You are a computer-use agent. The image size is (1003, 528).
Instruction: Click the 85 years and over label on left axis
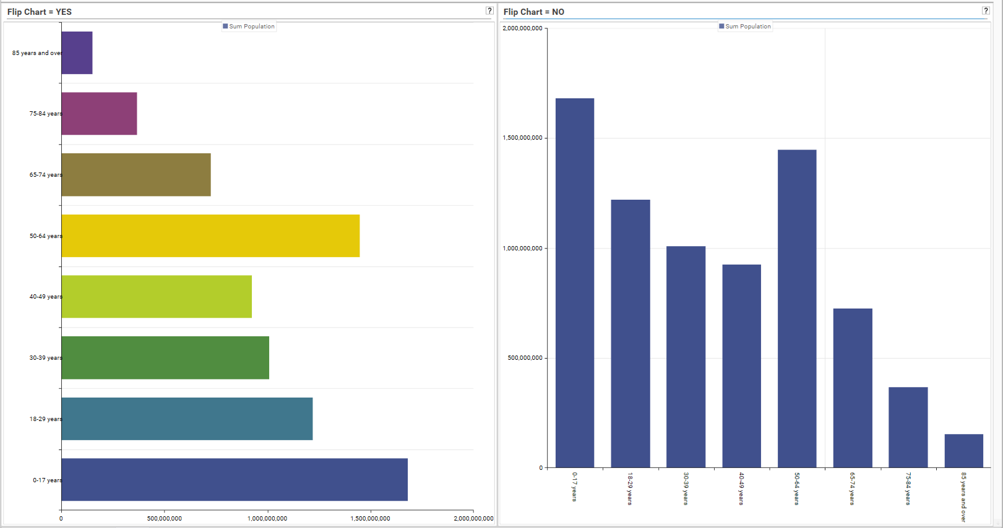pyautogui.click(x=37, y=53)
